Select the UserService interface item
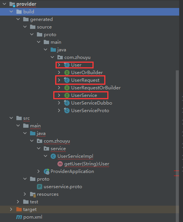The image size is (183, 222). (x=84, y=95)
